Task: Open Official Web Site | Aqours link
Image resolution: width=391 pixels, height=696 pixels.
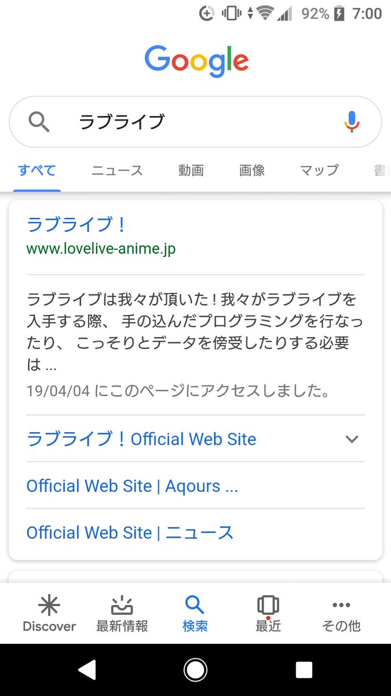Action: click(132, 486)
